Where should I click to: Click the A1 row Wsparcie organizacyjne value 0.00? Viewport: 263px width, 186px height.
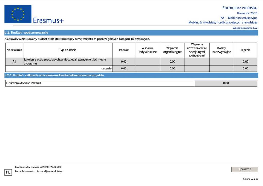click(172, 61)
